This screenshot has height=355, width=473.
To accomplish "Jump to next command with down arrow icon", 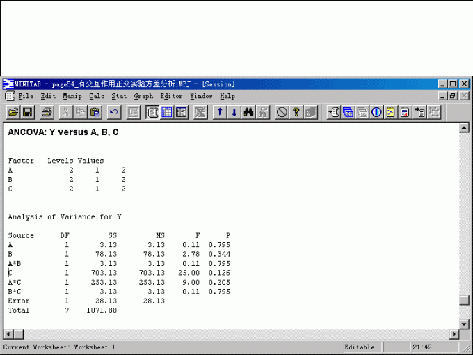I will pyautogui.click(x=234, y=112).
